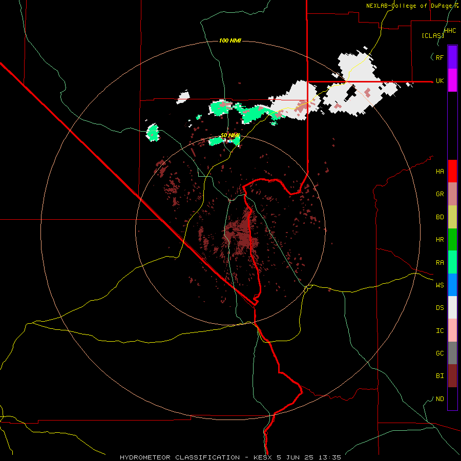Viewport: 461px width, 461px height.
Task: Click the NEXLAB-College of DuPage text
Action: (410, 6)
